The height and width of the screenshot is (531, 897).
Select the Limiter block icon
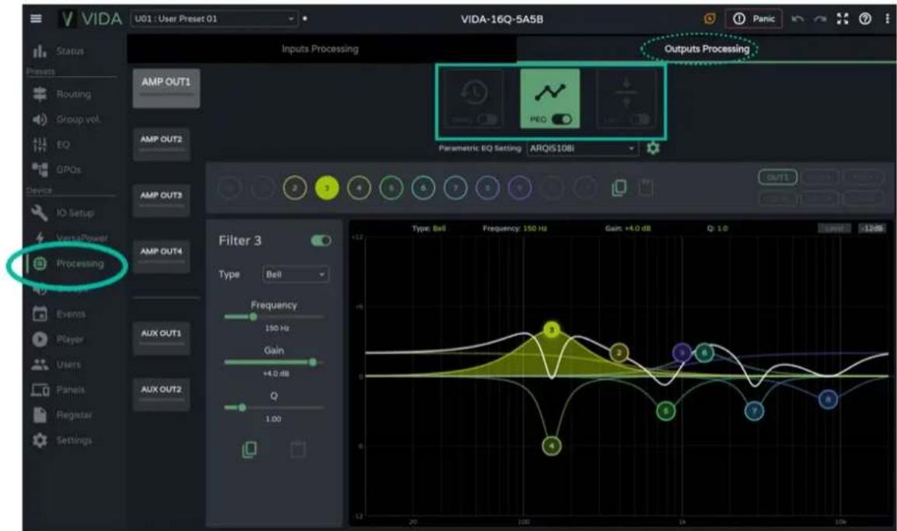point(627,92)
